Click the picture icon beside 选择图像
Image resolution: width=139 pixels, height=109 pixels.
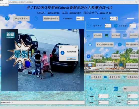[x=89, y=35]
